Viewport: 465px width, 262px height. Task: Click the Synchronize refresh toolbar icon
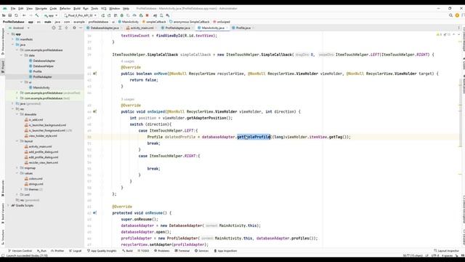click(16, 15)
